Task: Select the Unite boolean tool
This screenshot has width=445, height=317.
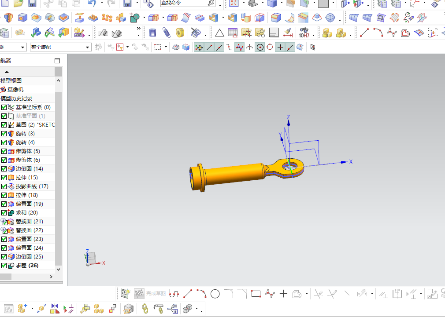Action: [134, 18]
